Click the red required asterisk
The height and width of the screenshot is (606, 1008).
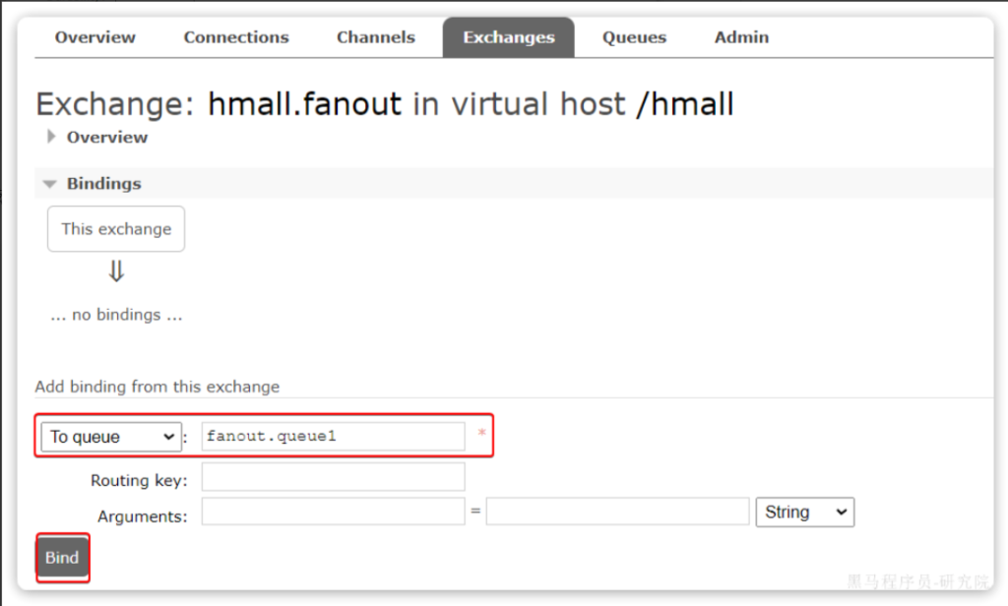pos(481,434)
